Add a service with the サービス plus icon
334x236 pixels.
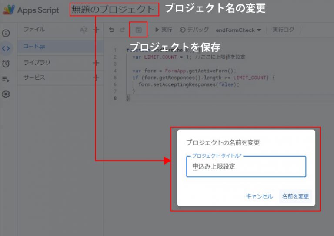(96, 78)
